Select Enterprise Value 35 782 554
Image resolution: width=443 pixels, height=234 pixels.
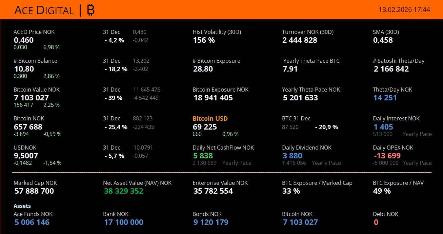tap(213, 191)
